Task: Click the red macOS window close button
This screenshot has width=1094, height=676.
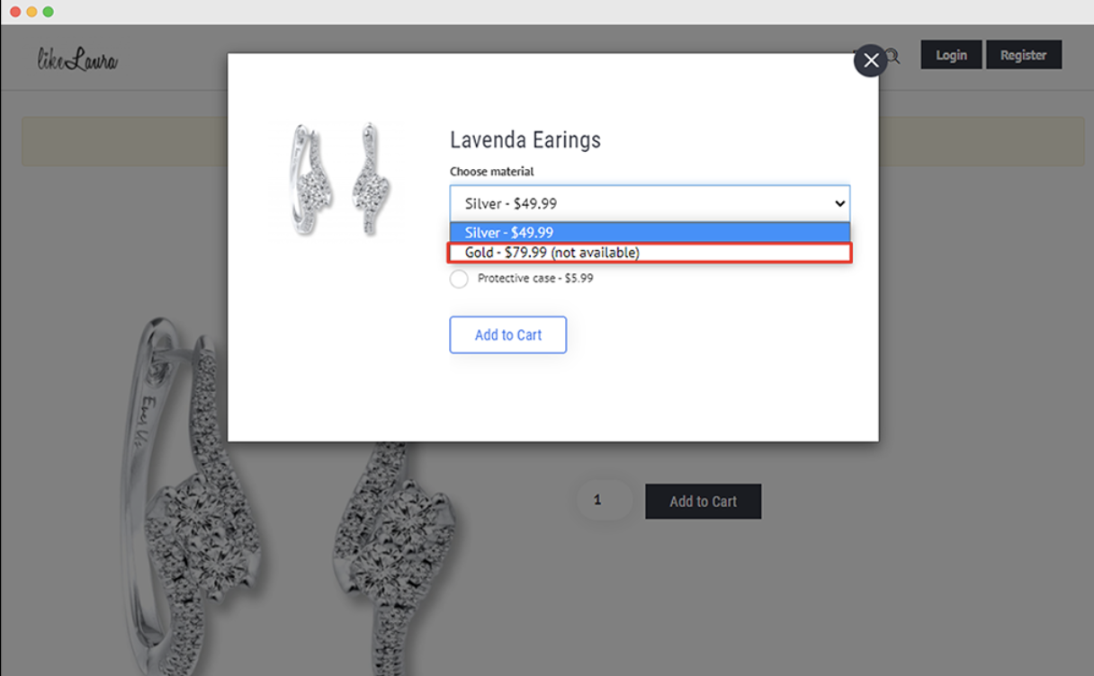Action: (x=15, y=12)
